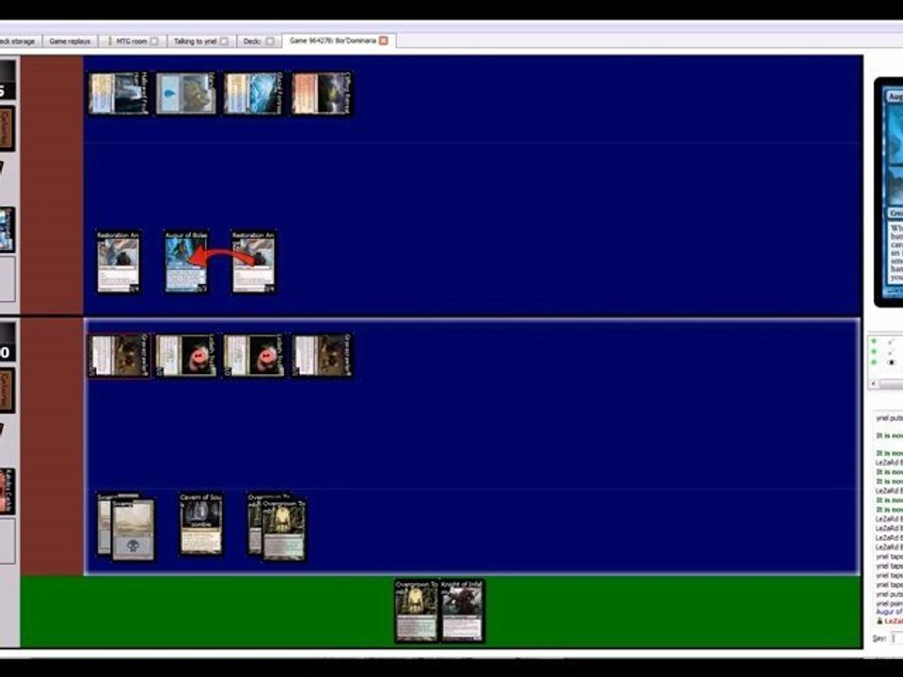Click your empty exile zone box
Image resolution: width=903 pixels, height=677 pixels.
(7, 541)
